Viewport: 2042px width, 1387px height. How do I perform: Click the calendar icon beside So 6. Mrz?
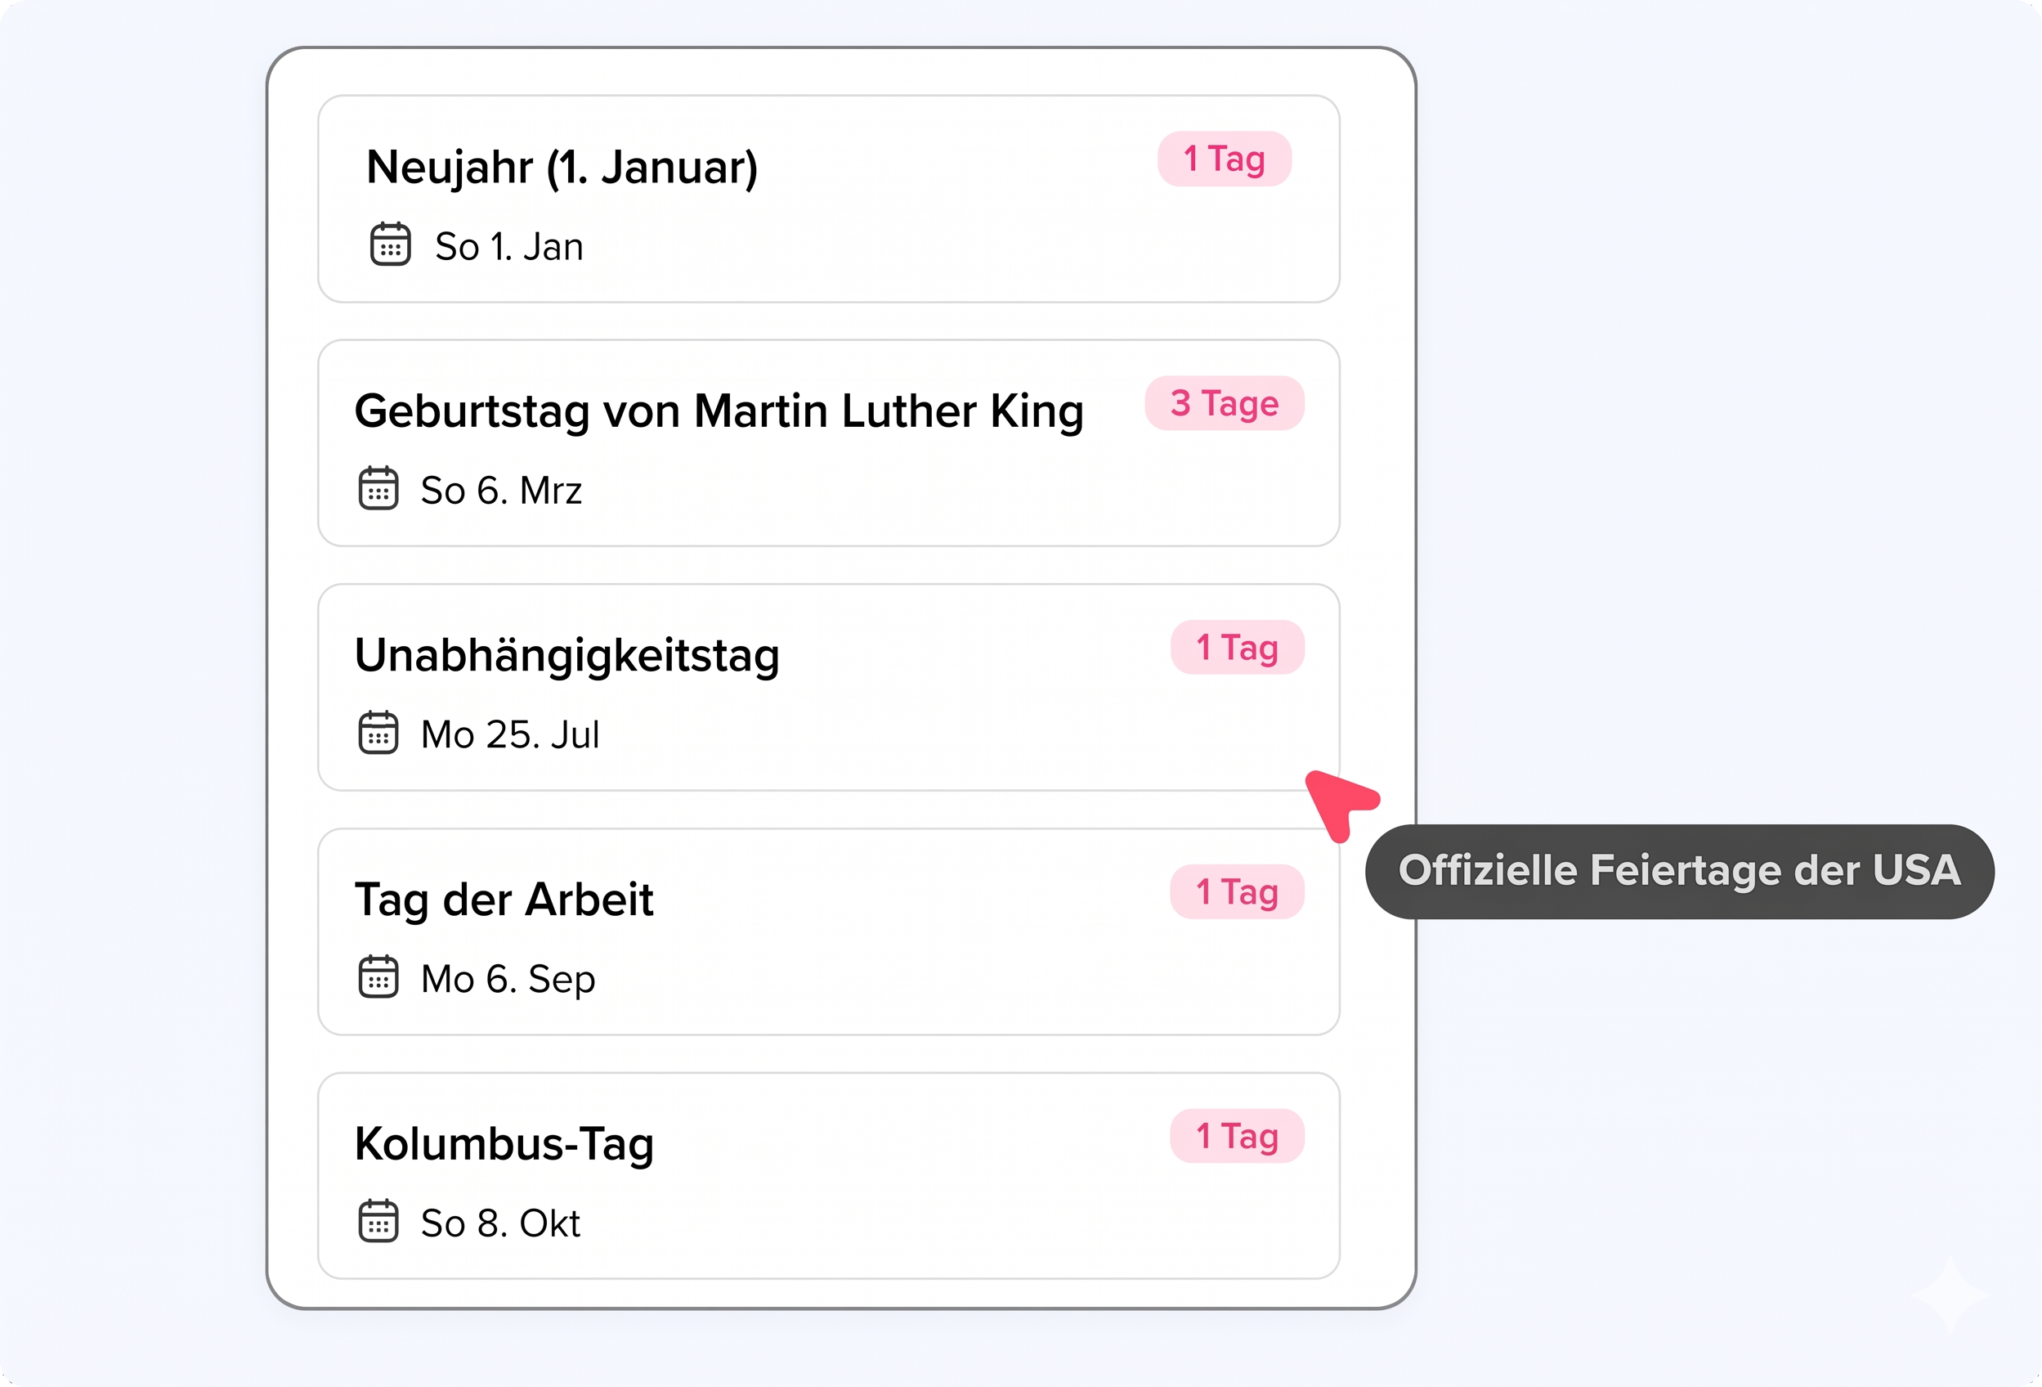click(x=378, y=489)
